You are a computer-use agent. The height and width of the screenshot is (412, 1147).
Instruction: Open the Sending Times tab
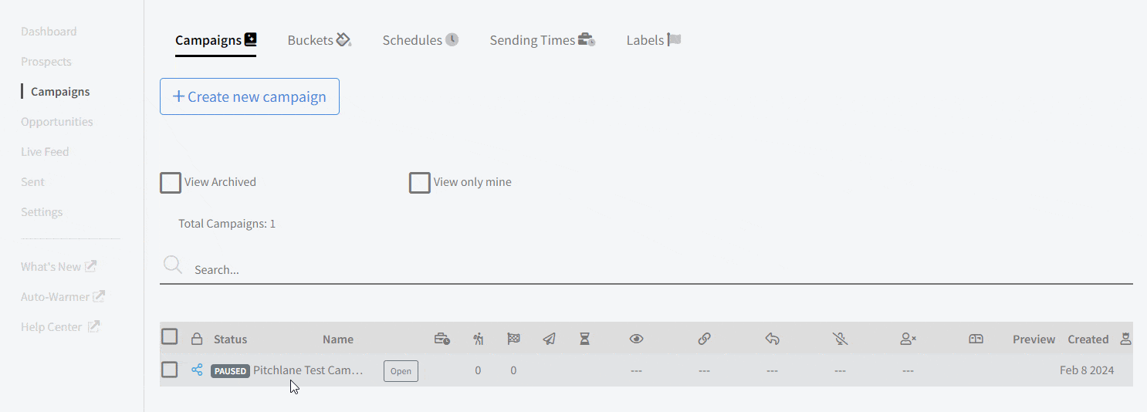click(x=543, y=40)
